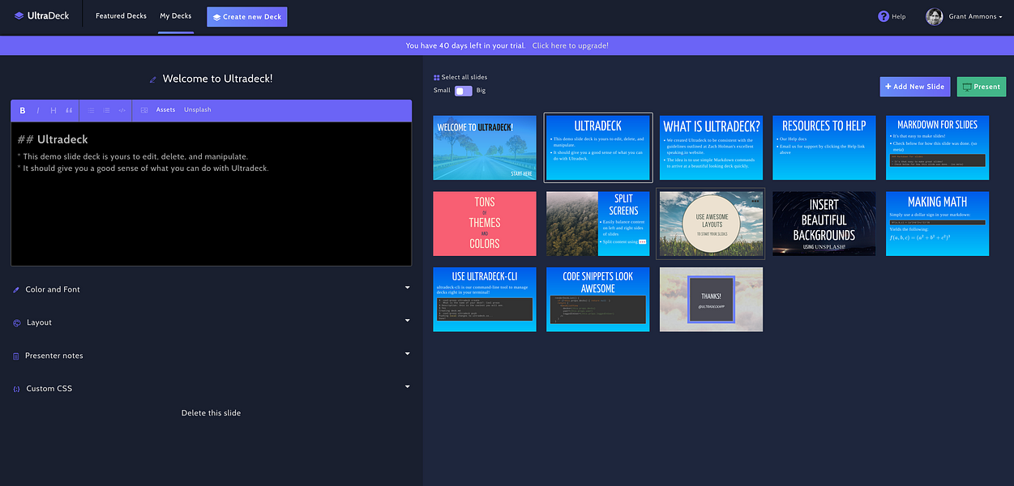Screen dimensions: 1014x486
Task: Insert code block using code icon
Action: (x=122, y=110)
